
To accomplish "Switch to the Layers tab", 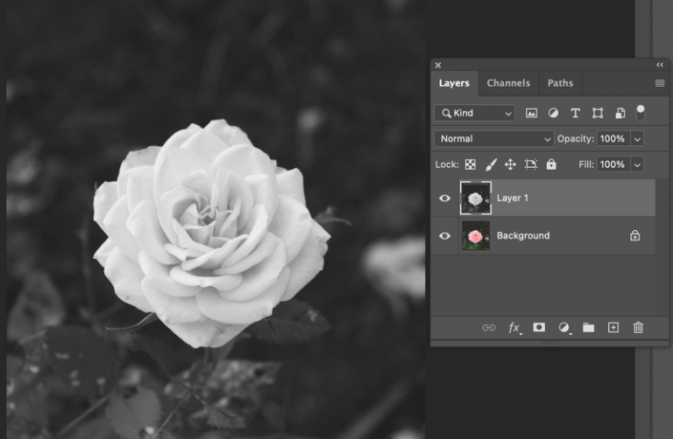I will 454,83.
